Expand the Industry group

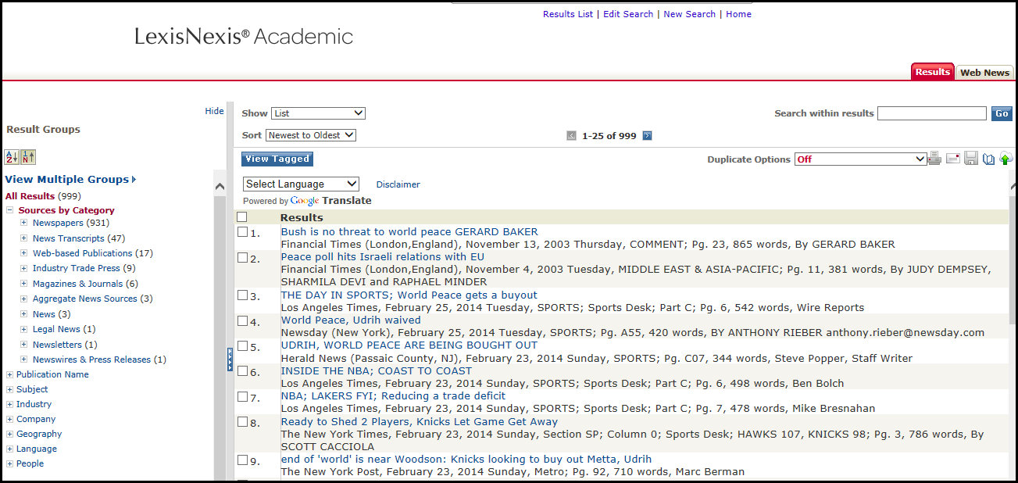10,405
